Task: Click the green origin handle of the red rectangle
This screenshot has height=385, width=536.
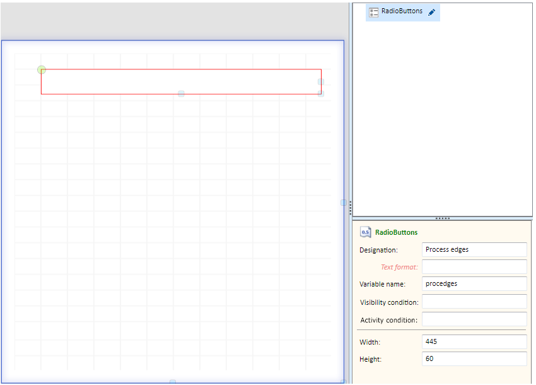Action: point(42,70)
